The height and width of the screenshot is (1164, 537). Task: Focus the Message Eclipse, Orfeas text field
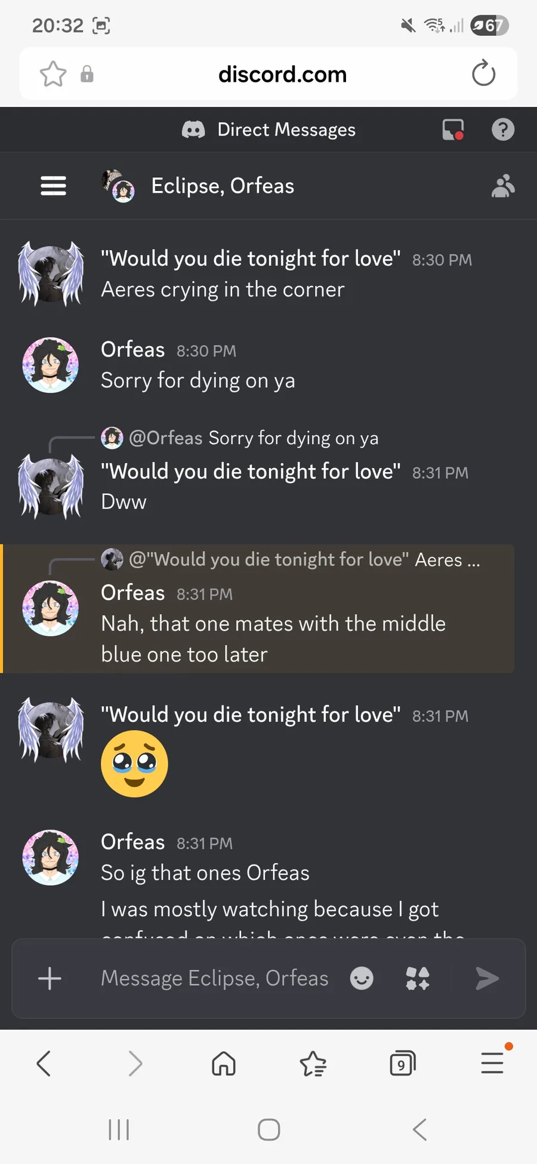coord(215,978)
